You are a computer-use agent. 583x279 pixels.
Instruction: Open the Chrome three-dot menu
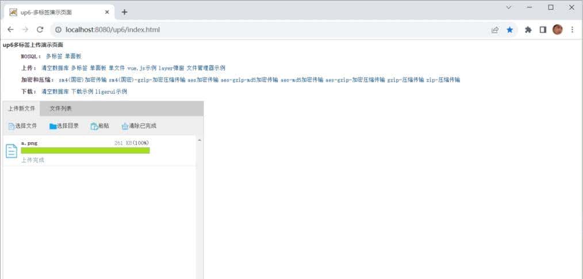(x=572, y=30)
